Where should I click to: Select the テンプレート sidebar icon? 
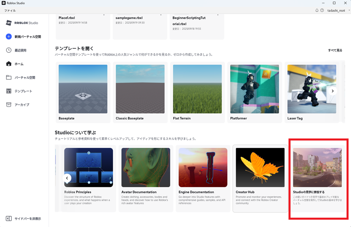pos(9,91)
